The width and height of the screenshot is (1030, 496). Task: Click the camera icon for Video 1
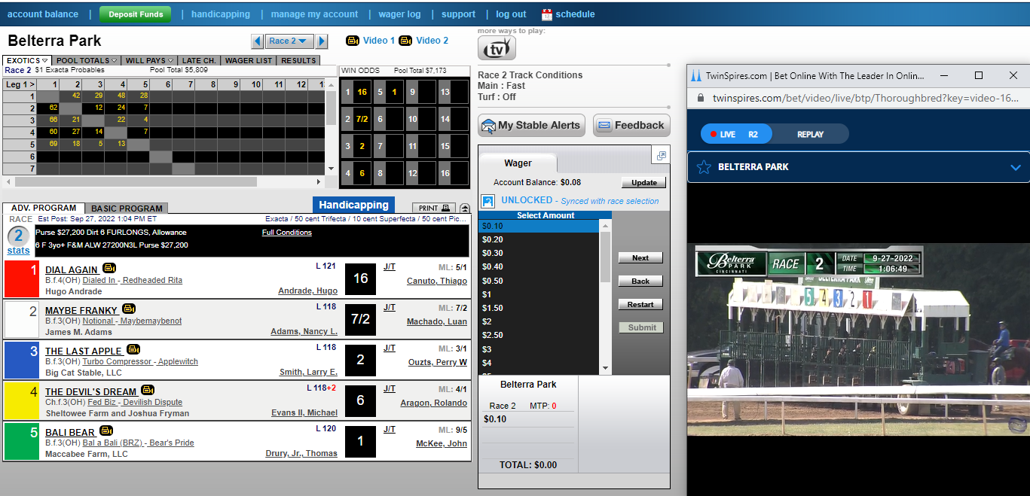click(x=352, y=41)
